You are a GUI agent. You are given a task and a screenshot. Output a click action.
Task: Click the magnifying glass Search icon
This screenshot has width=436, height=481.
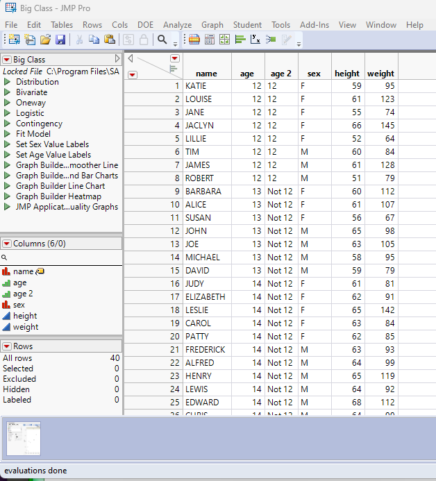coord(162,40)
